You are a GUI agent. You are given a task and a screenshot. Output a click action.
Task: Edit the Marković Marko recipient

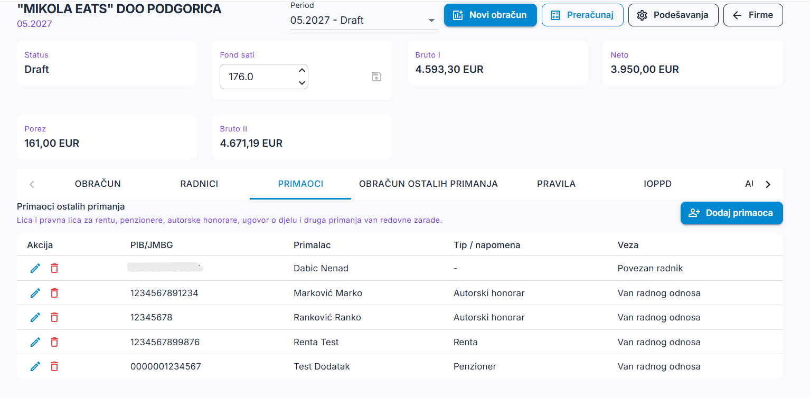pos(35,293)
